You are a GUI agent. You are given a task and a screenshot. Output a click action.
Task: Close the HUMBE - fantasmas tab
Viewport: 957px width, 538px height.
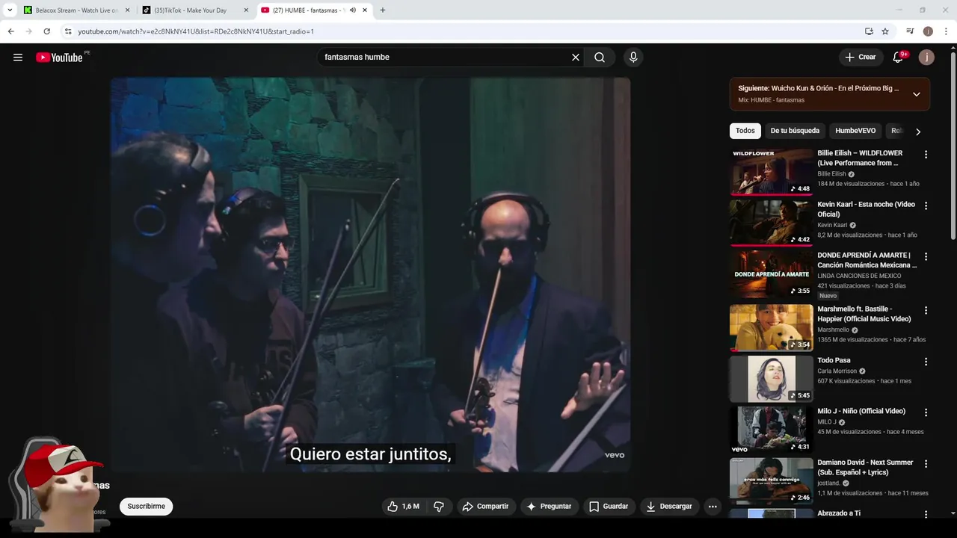(x=365, y=10)
